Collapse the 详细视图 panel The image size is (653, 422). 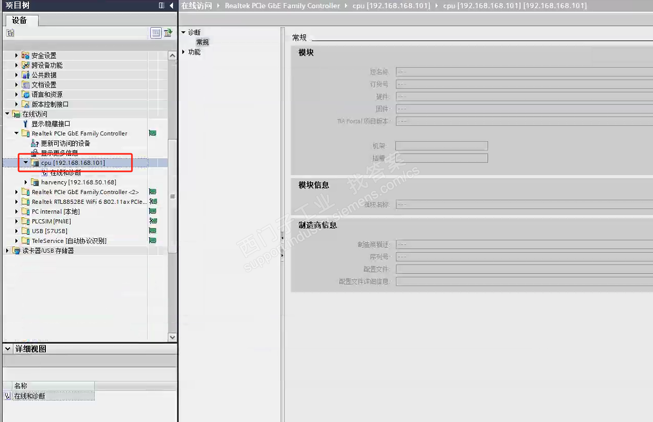(8, 349)
